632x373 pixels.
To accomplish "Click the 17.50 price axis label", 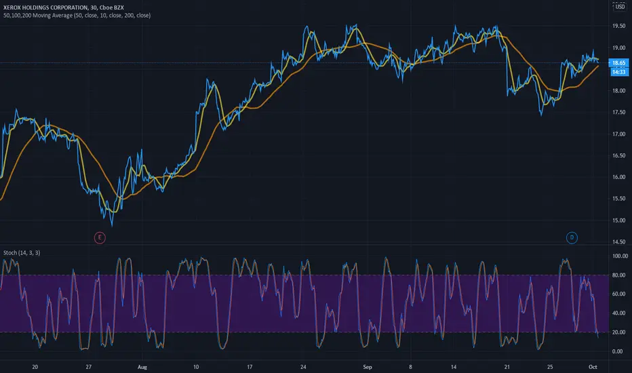I will (618, 112).
